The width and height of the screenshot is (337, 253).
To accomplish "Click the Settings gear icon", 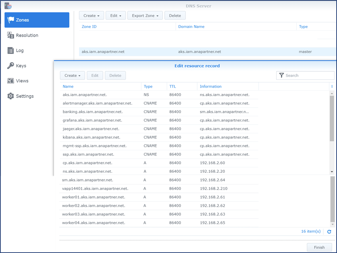I will click(x=11, y=96).
